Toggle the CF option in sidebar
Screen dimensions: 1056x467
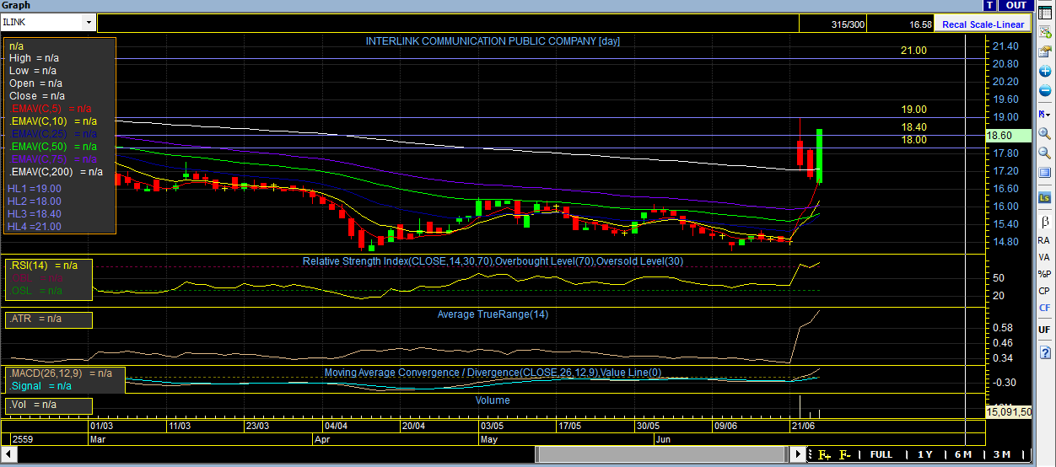1044,309
